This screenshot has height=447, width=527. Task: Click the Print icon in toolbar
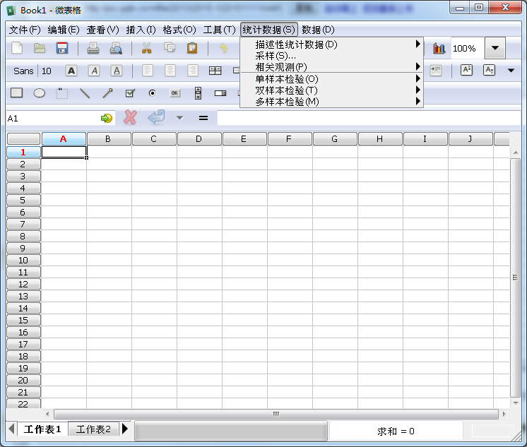coord(93,49)
